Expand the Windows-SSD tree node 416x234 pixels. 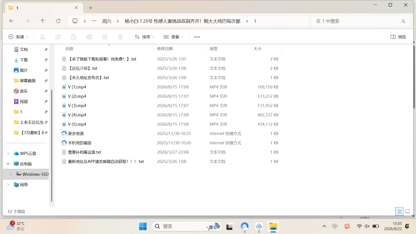[11, 174]
